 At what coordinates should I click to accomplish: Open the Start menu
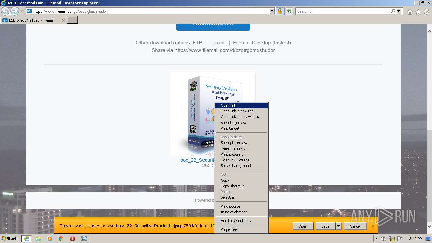(x=9, y=239)
